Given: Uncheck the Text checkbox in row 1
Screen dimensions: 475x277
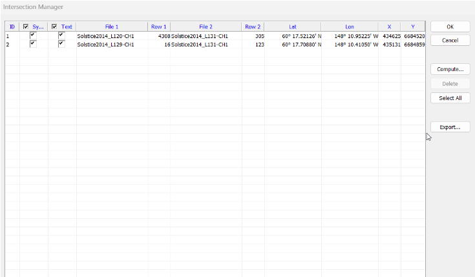Looking at the screenshot, I should tap(61, 36).
